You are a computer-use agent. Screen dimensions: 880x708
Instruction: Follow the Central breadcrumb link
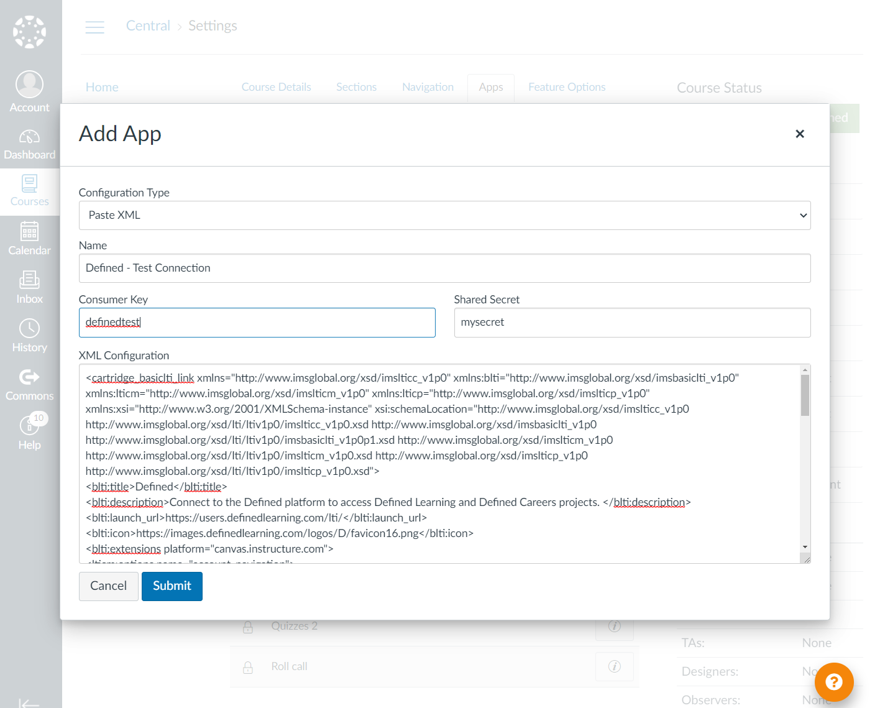[x=148, y=25]
